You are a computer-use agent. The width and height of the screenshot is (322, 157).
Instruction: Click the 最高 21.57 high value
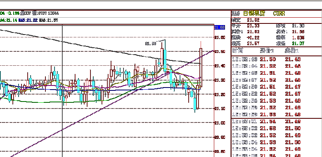(253, 43)
